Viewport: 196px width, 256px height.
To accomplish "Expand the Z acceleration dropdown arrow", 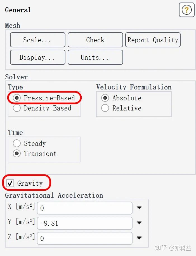I will click(x=139, y=238).
